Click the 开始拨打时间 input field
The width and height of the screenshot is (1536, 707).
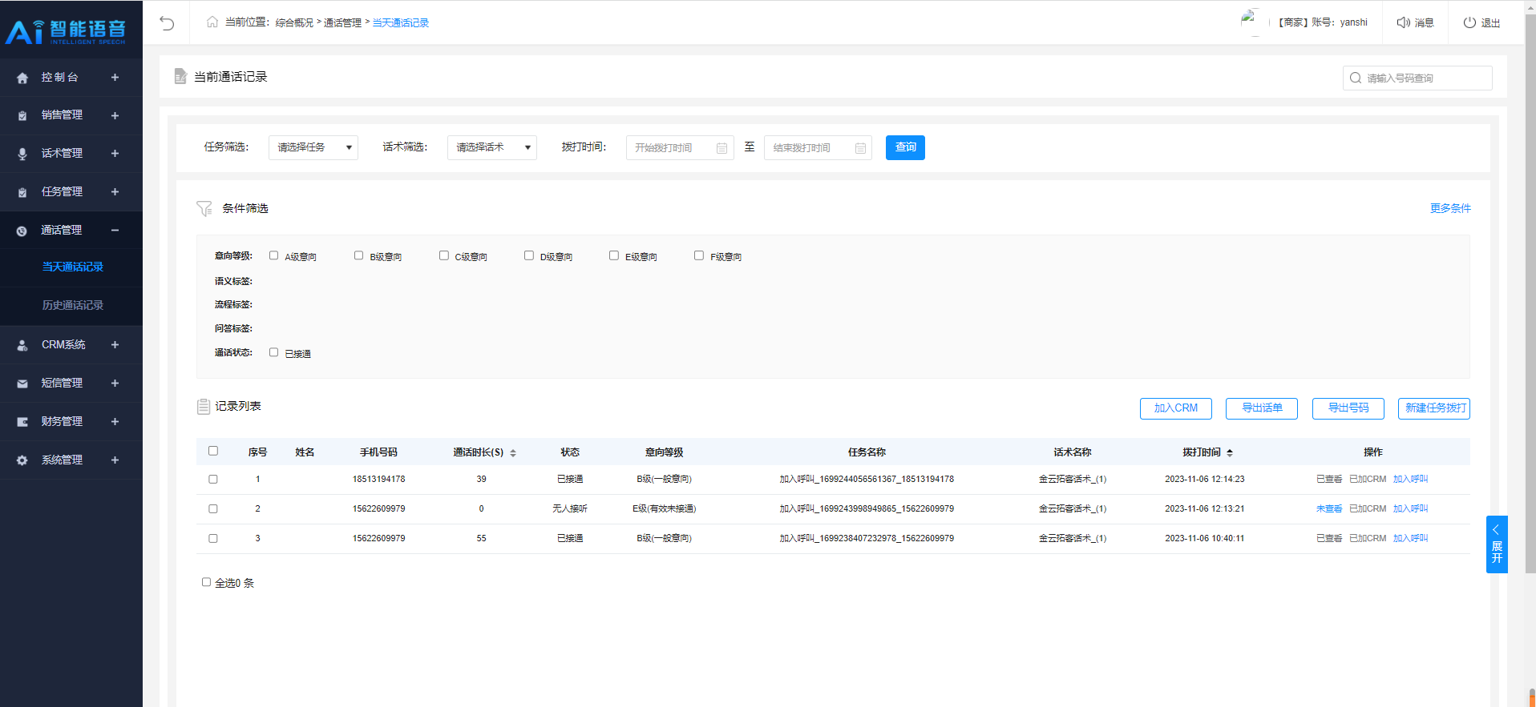(680, 148)
